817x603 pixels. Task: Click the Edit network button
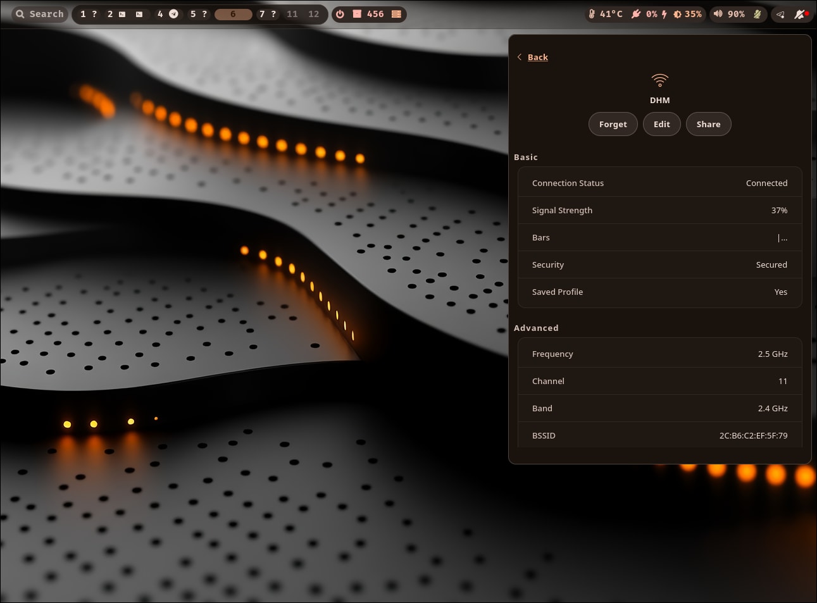pos(662,124)
